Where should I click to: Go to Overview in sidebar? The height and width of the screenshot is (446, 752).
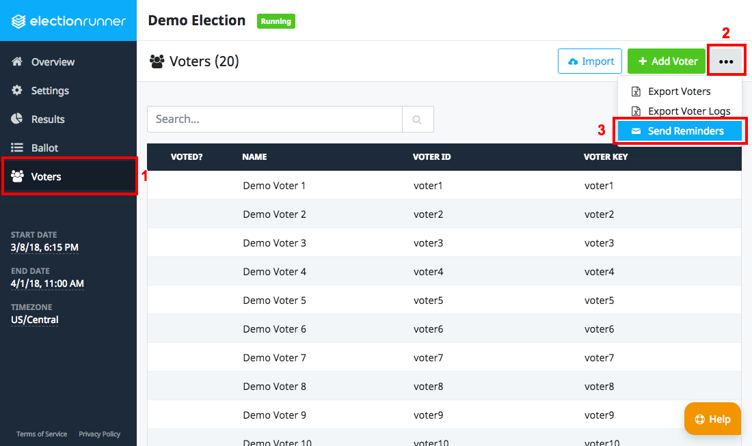pos(68,61)
